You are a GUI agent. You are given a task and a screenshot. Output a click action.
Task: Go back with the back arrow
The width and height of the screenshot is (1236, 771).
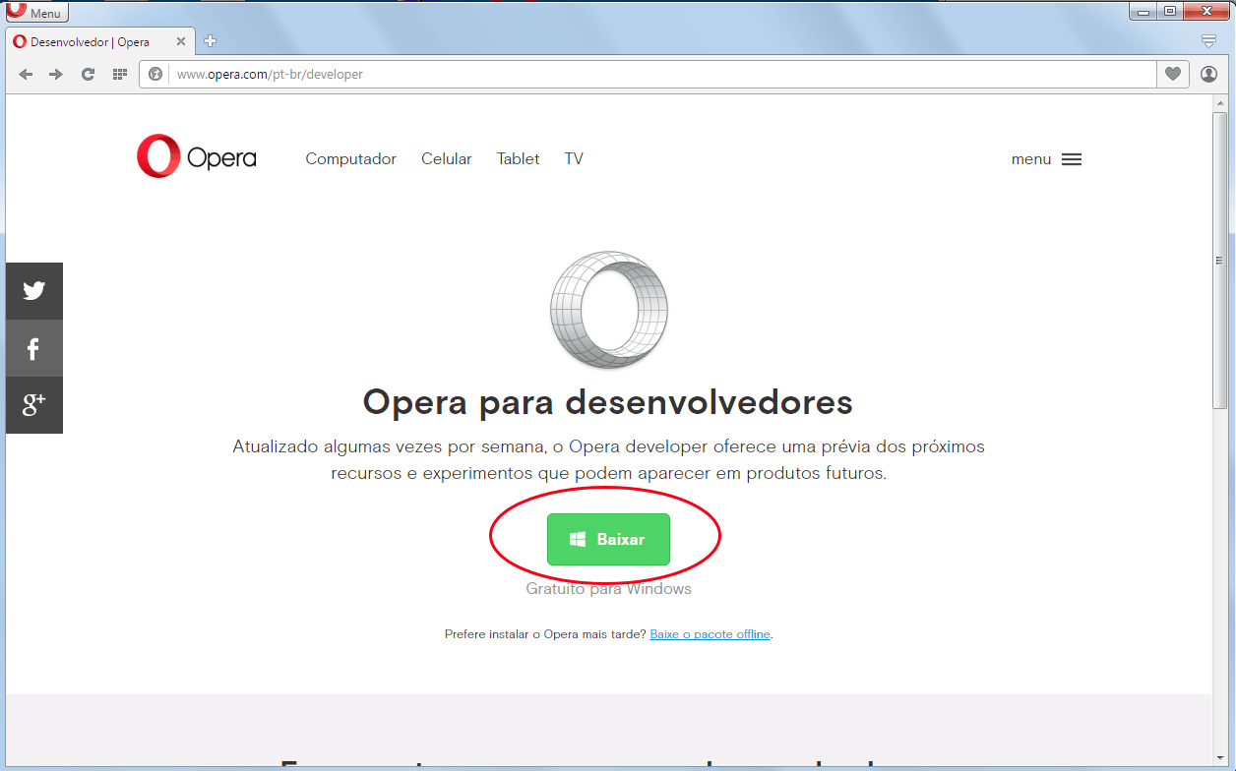[x=27, y=74]
